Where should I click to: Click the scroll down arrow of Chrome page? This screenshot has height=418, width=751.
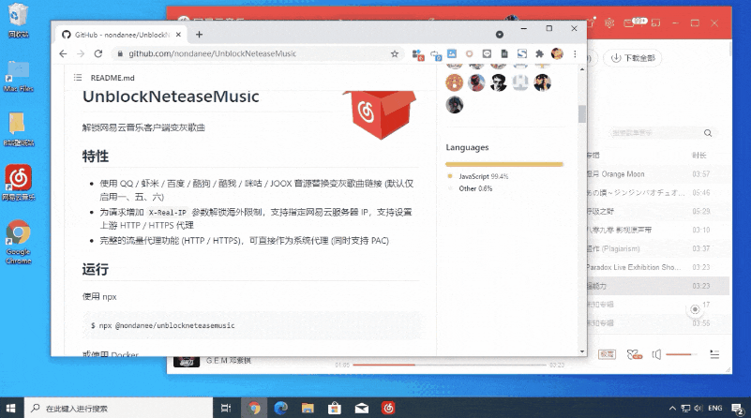[582, 351]
